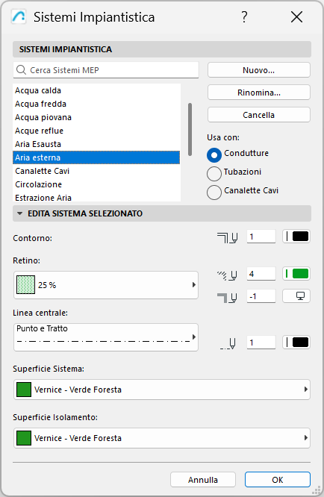Edit the fill background pen field showing -1
The width and height of the screenshot is (324, 497).
[x=261, y=296]
